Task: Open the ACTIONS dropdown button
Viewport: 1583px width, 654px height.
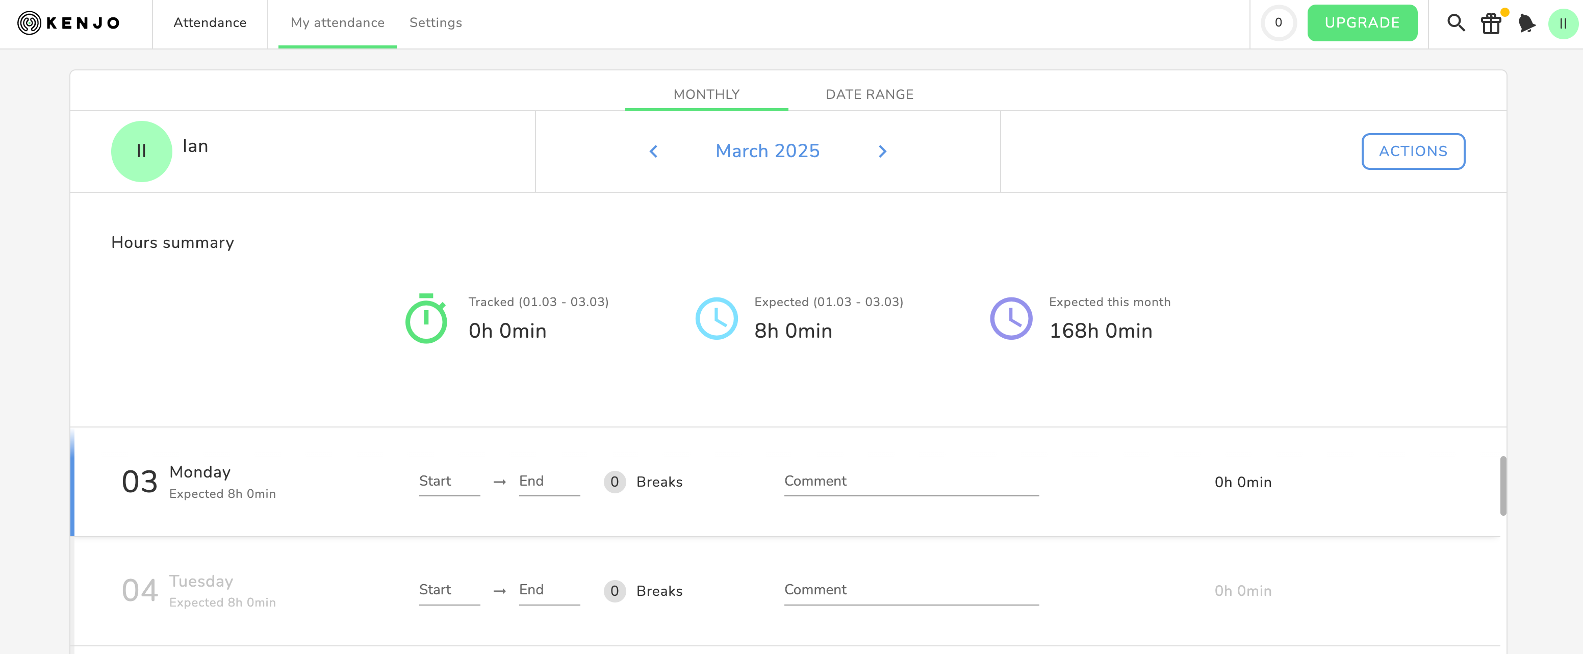Action: [x=1413, y=151]
